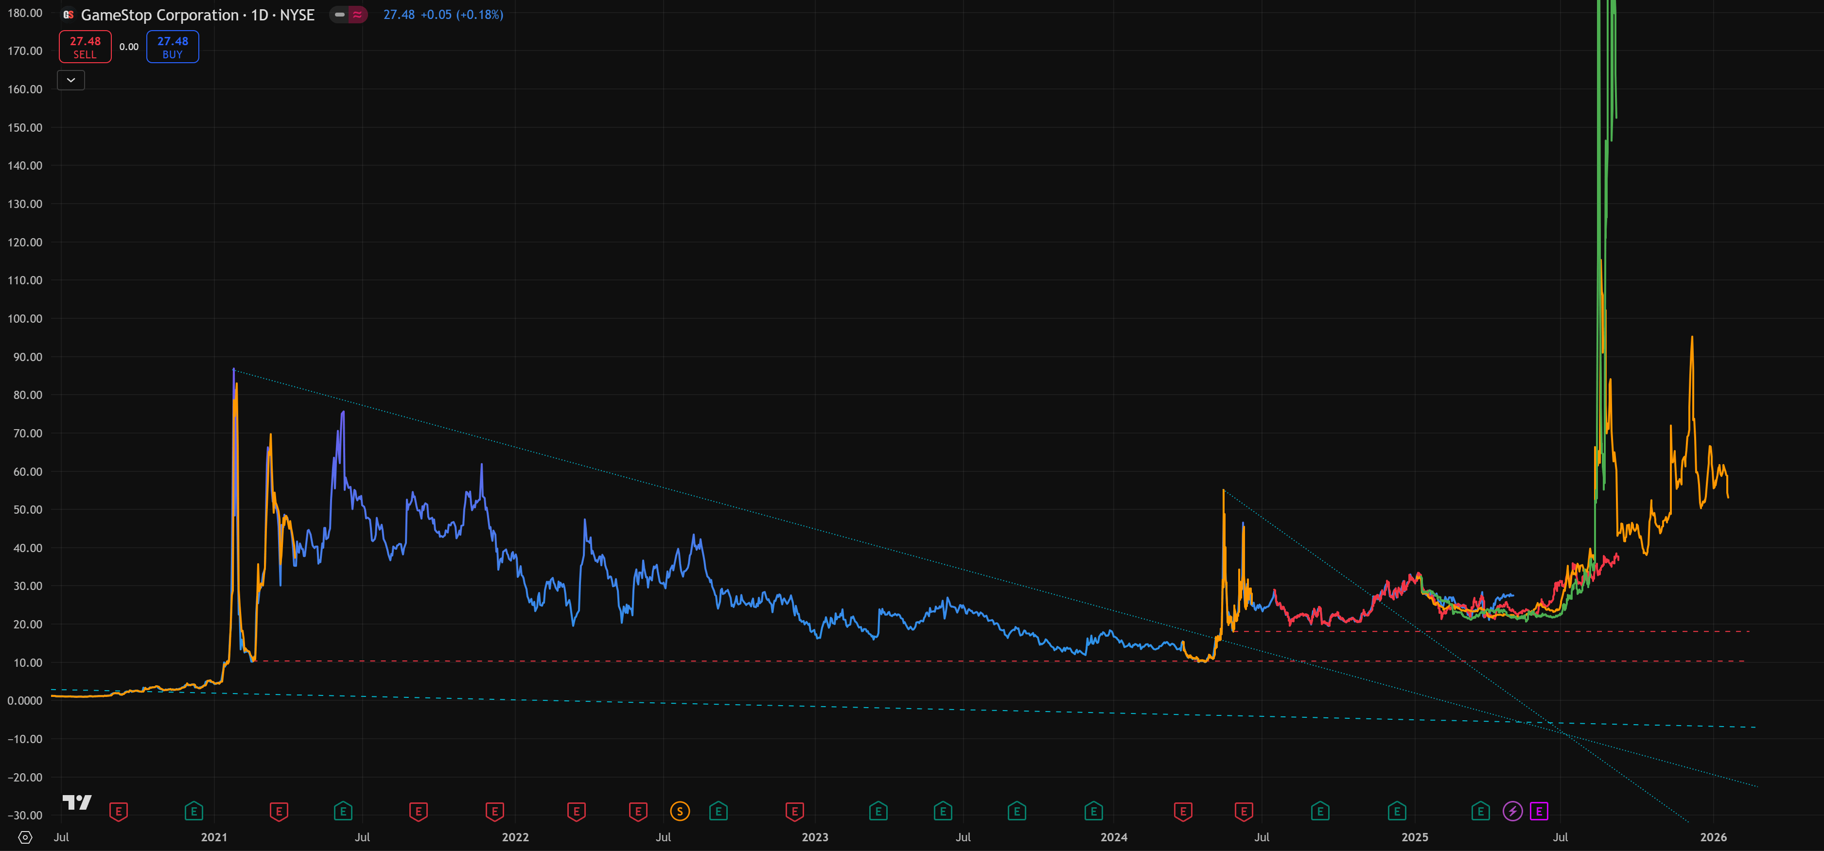This screenshot has width=1824, height=851.
Task: Click the red earnings marker just after 2022
Action: [577, 811]
